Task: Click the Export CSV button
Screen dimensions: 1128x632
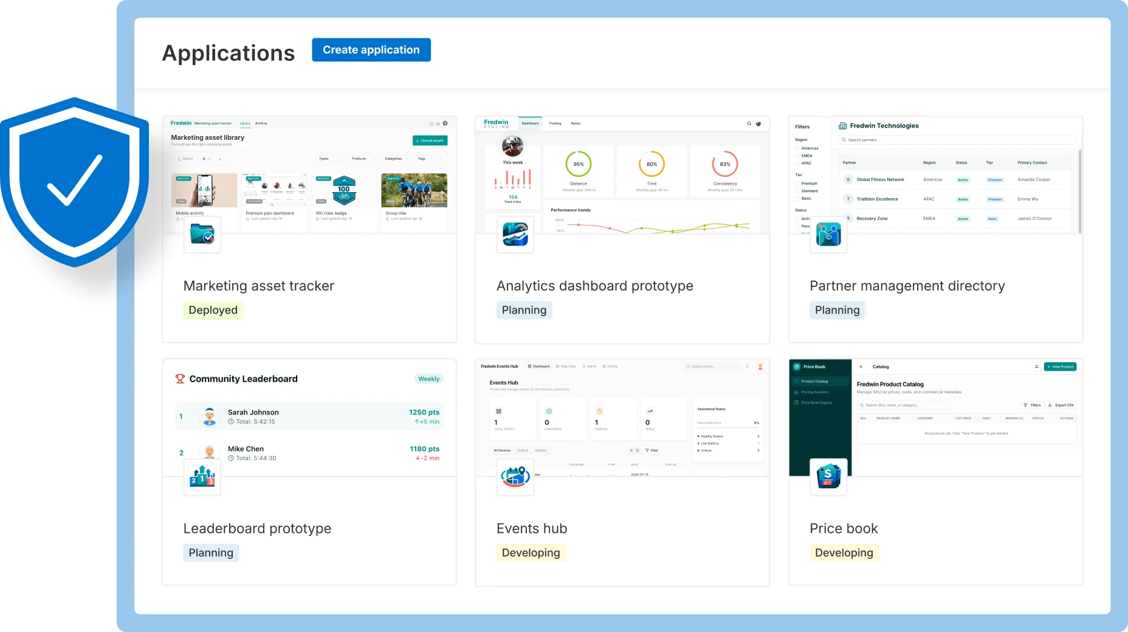Action: pos(1061,405)
